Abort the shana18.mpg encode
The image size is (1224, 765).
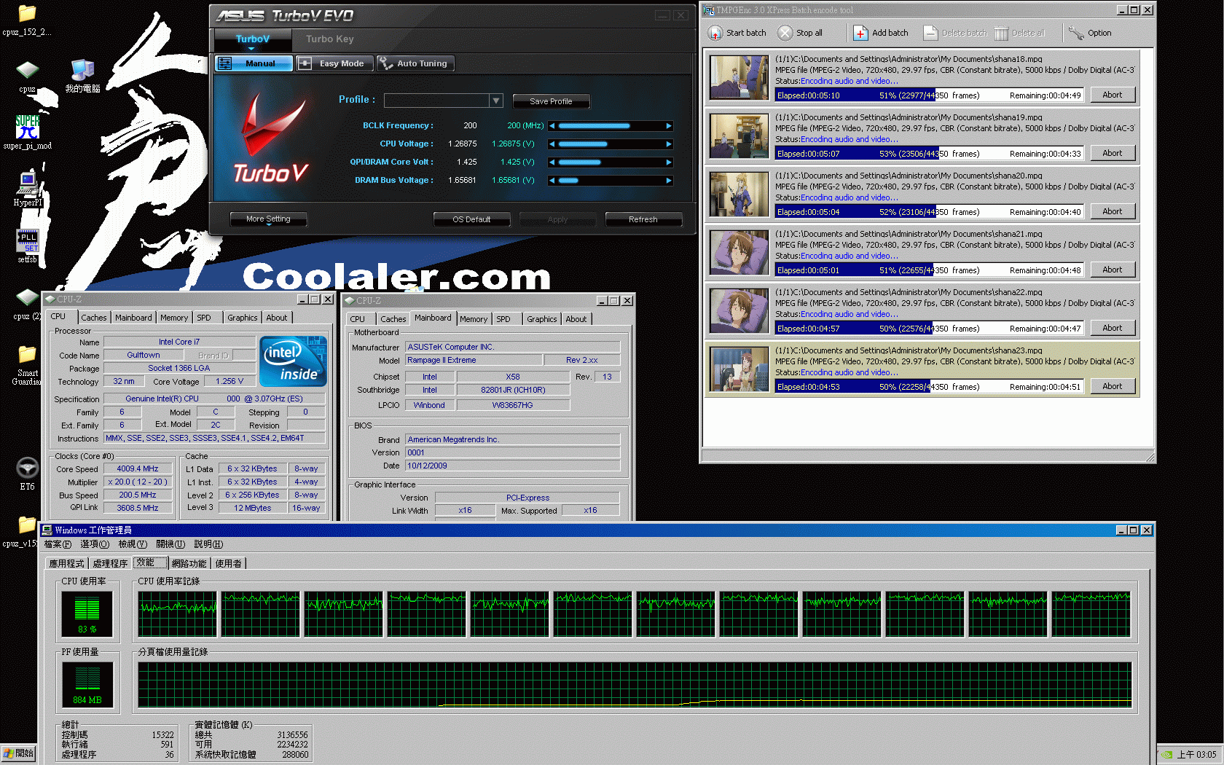coord(1112,95)
